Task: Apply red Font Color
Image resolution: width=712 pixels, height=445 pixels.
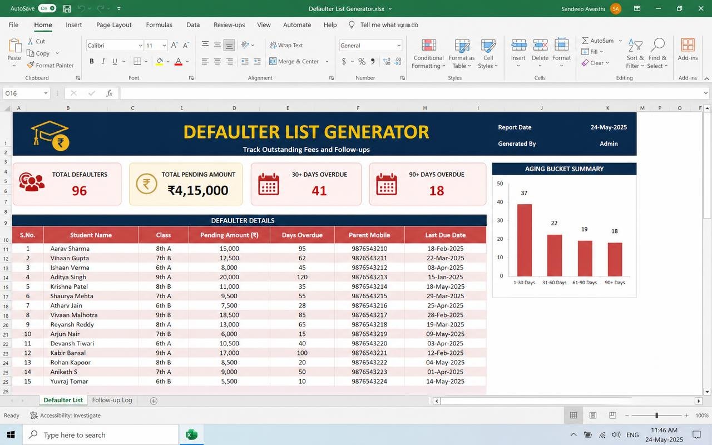Action: tap(179, 61)
